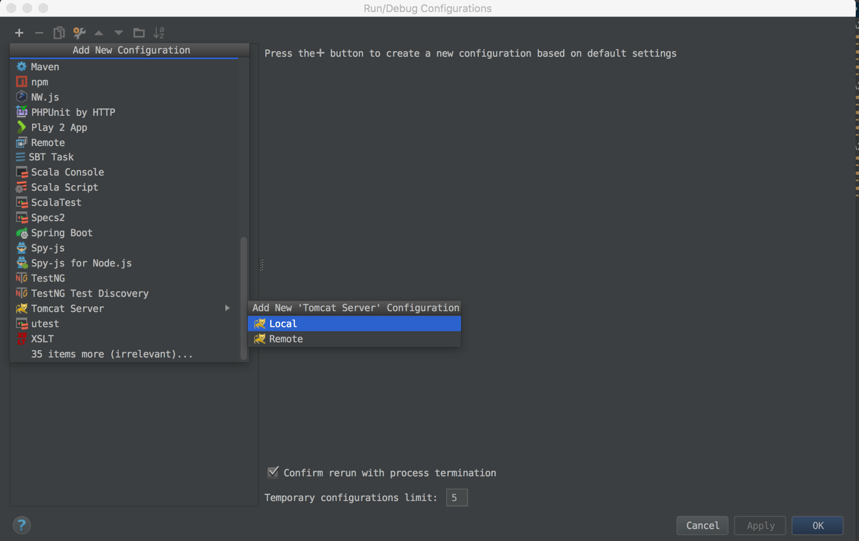The image size is (859, 541).
Task: Click the OK button
Action: pyautogui.click(x=818, y=525)
